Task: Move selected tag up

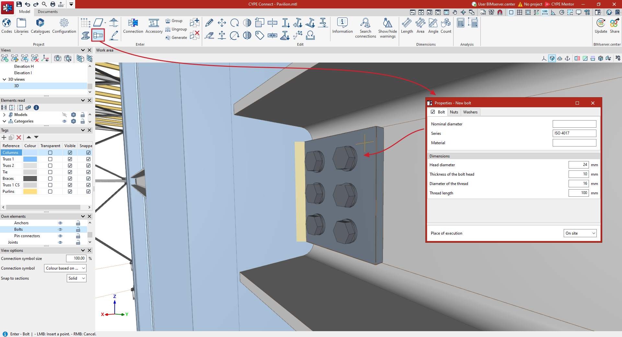Action: click(29, 137)
